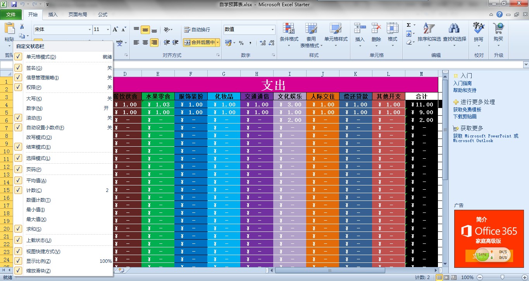Toggle 单元格模式(D) status bar option
This screenshot has height=281, width=529.
pos(63,57)
